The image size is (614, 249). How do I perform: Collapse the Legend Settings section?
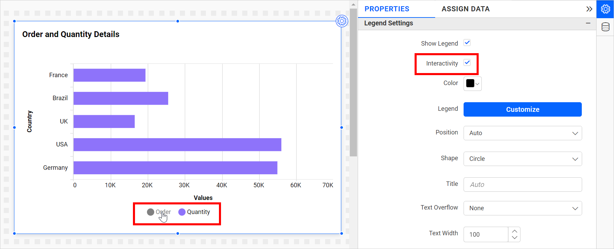click(588, 23)
